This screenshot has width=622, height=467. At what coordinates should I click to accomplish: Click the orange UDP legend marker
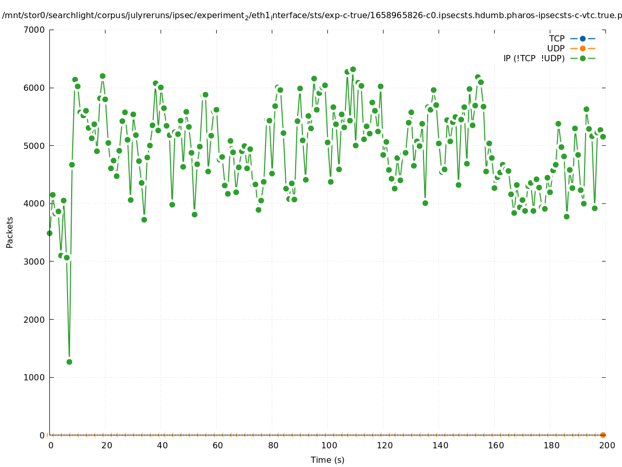point(583,48)
